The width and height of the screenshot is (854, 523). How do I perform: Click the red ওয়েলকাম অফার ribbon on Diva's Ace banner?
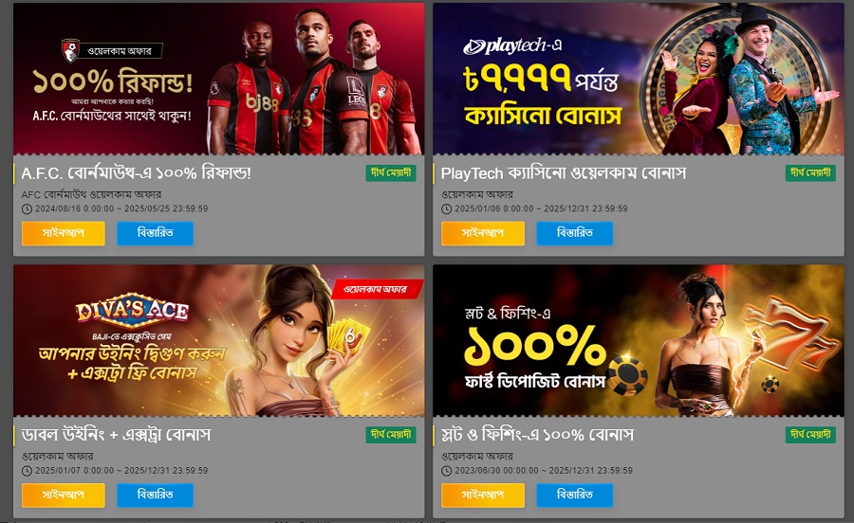pyautogui.click(x=377, y=289)
